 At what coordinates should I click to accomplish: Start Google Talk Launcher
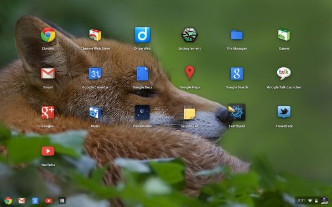coord(284,73)
